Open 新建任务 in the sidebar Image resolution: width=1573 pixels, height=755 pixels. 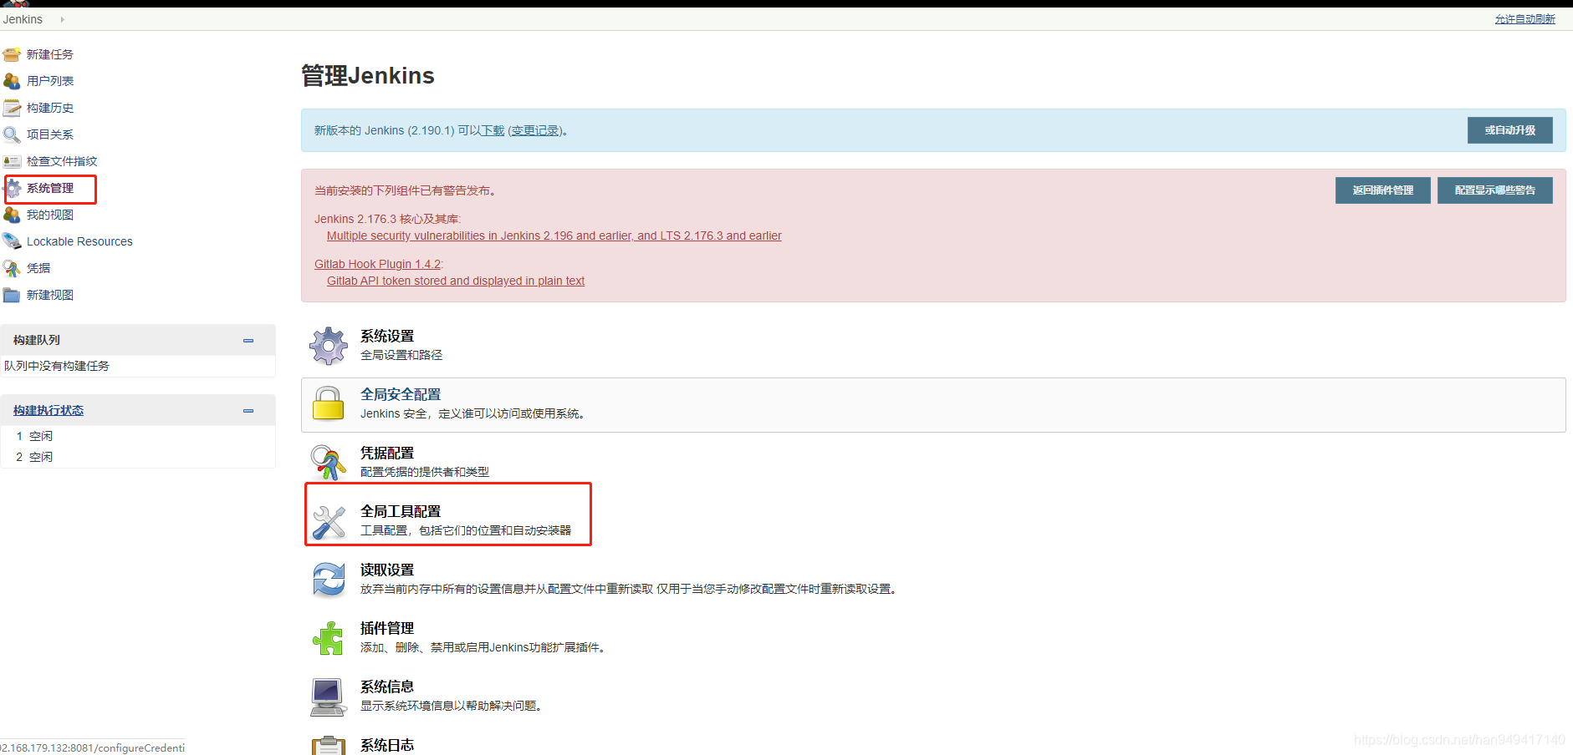point(50,54)
